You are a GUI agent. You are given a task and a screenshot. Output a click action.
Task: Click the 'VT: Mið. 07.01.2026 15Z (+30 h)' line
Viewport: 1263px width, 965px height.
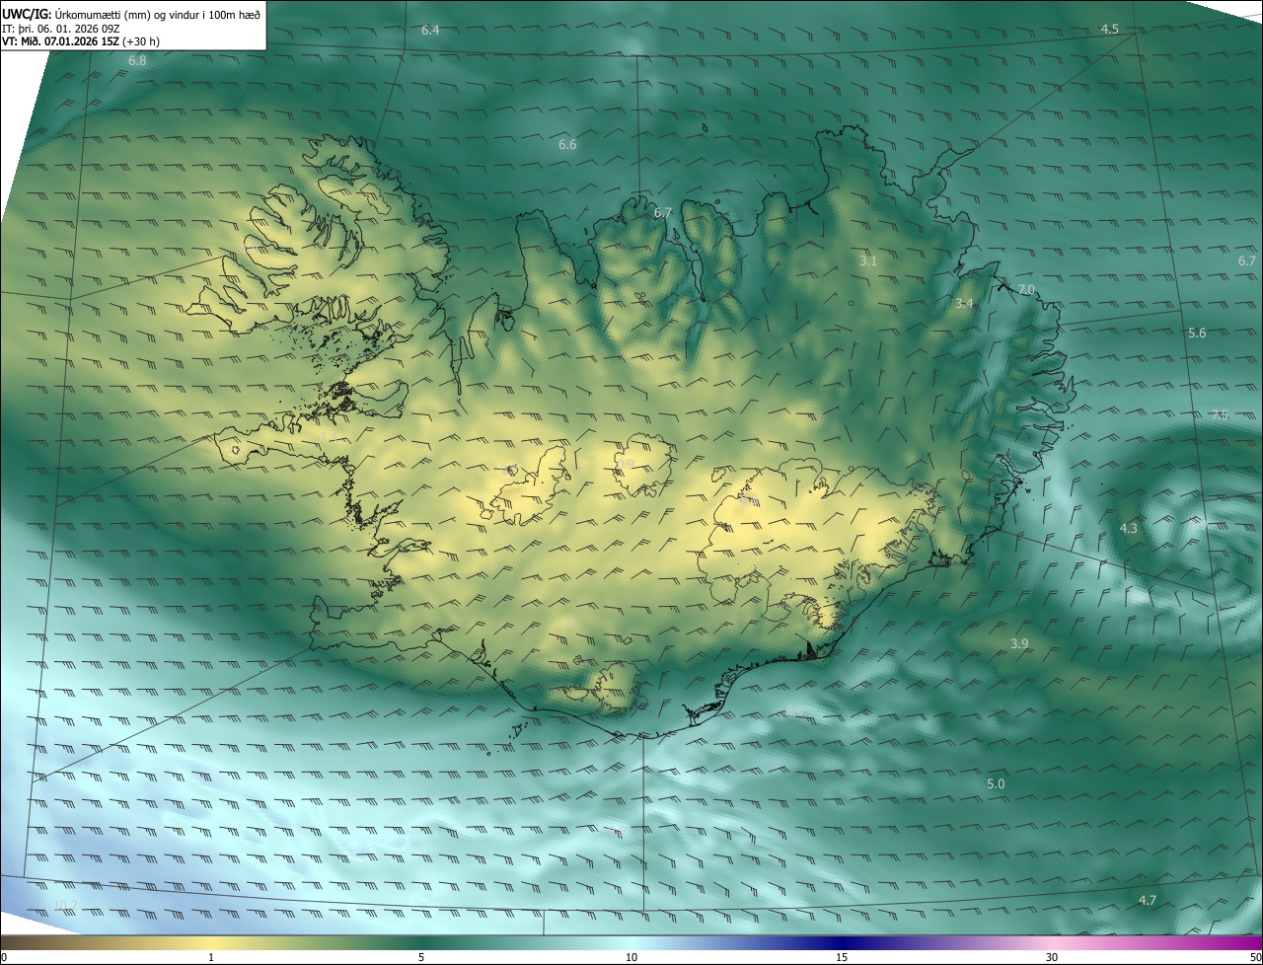click(x=81, y=41)
